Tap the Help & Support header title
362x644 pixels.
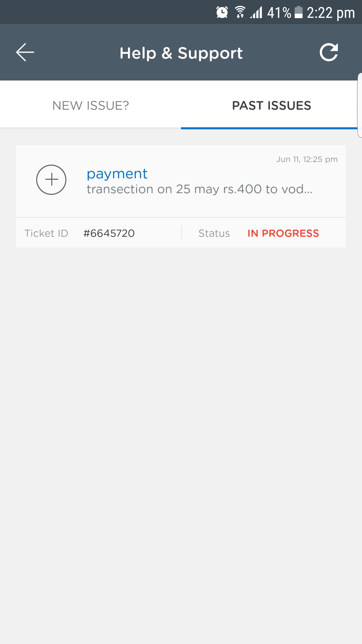coord(181,53)
